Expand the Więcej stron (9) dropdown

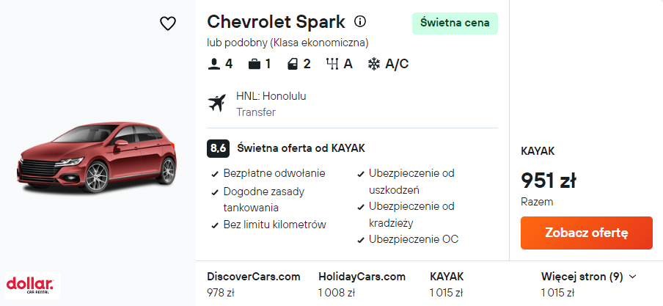coord(588,277)
